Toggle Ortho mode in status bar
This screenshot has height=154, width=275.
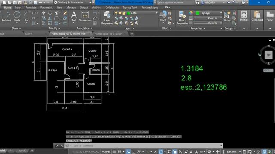point(134,151)
